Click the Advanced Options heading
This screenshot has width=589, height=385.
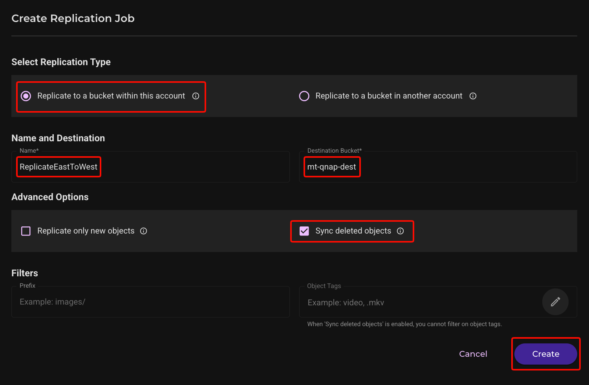tap(50, 197)
